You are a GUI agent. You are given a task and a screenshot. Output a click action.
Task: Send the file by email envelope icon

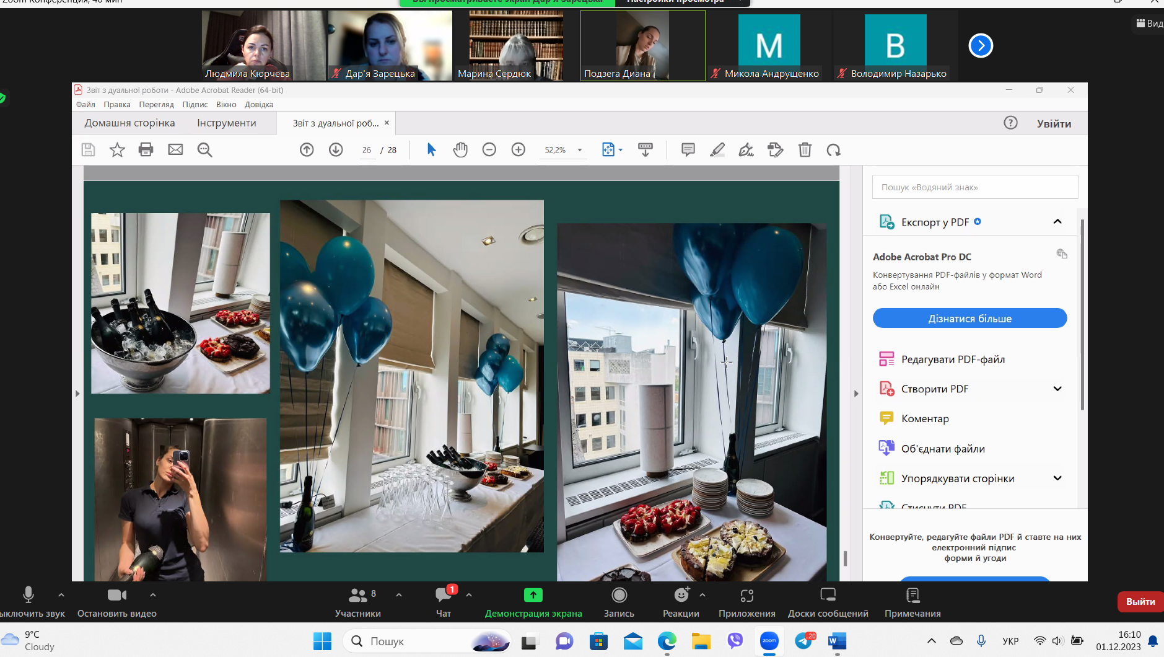(x=175, y=149)
